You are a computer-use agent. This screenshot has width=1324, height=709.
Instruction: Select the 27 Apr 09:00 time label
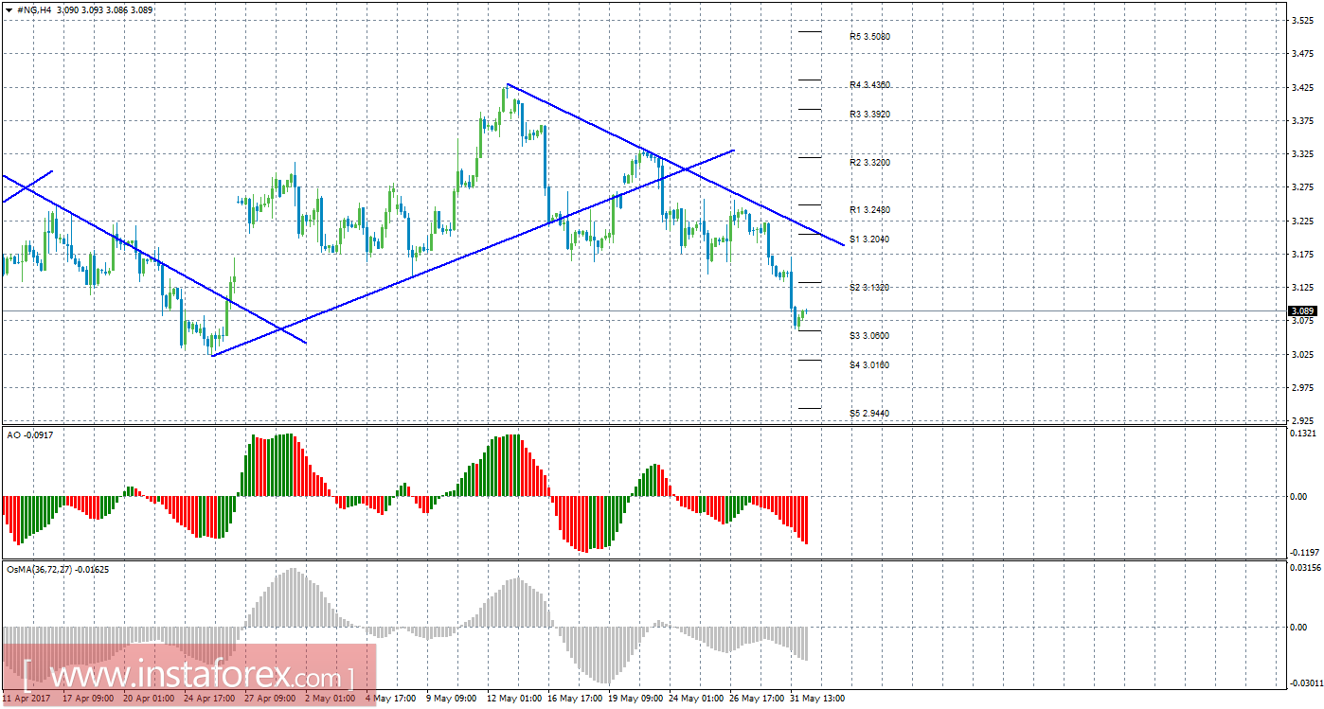(271, 700)
